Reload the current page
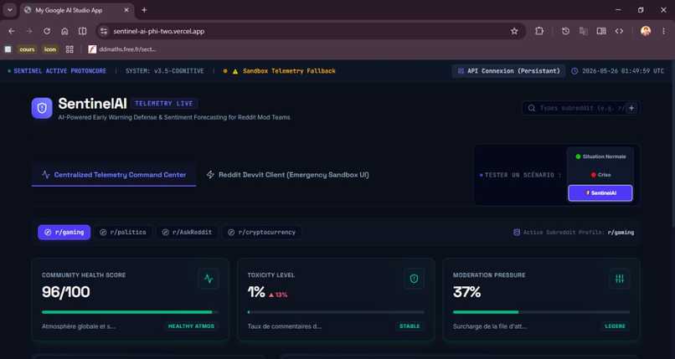Image resolution: width=675 pixels, height=359 pixels. tap(47, 31)
